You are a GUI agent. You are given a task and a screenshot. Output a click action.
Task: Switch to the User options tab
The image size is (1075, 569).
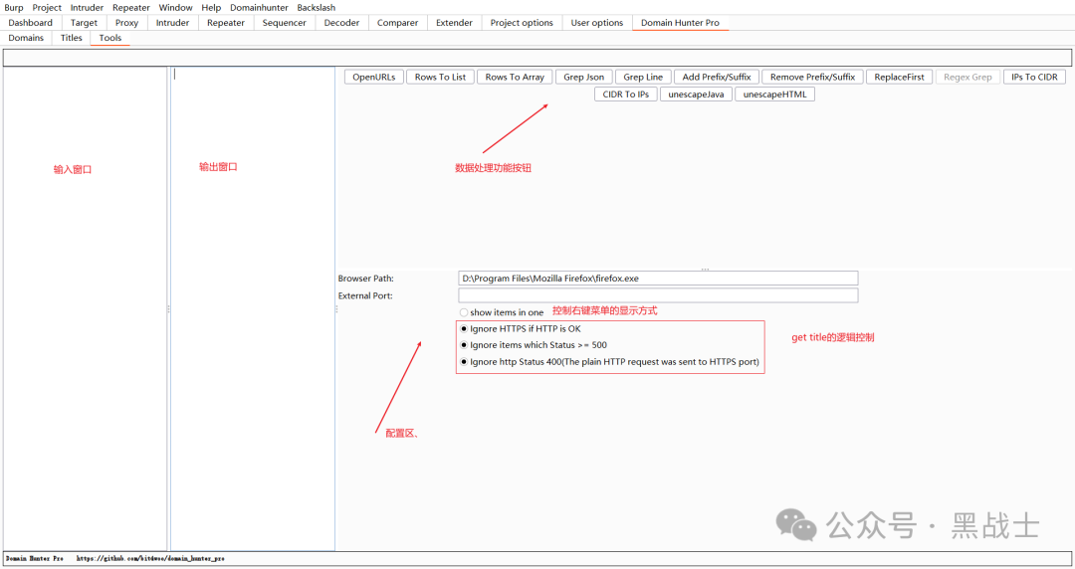click(x=596, y=23)
